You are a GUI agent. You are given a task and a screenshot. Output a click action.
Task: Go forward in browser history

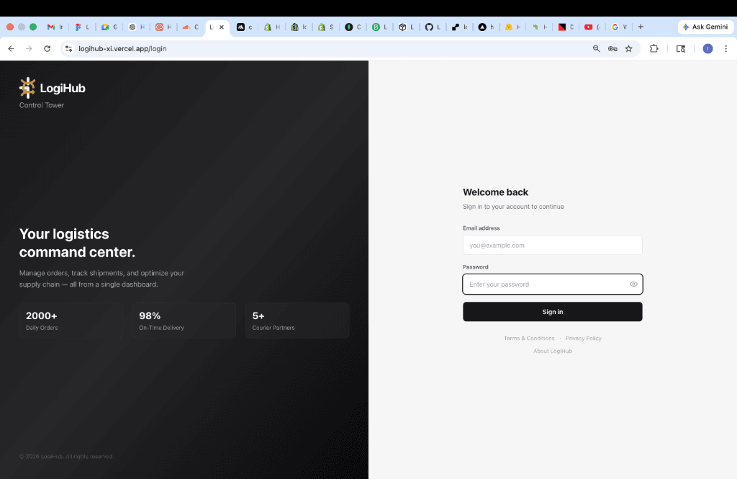[29, 48]
